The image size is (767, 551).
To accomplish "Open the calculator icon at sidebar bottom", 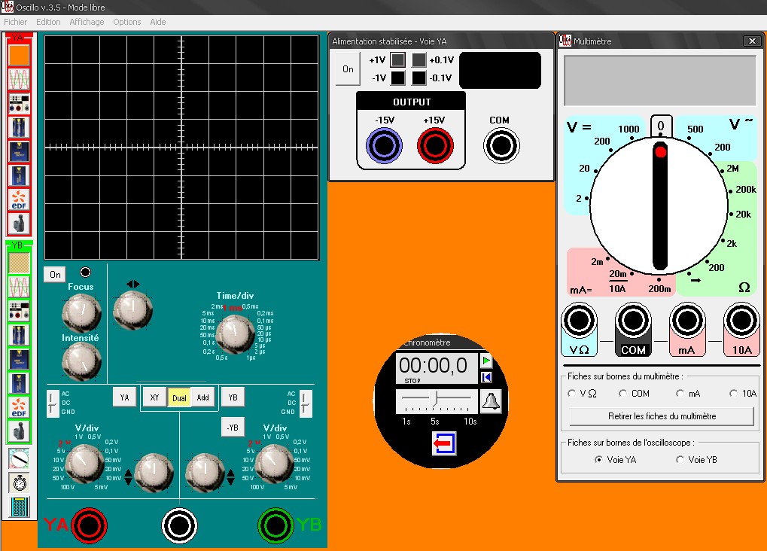I will pos(19,507).
